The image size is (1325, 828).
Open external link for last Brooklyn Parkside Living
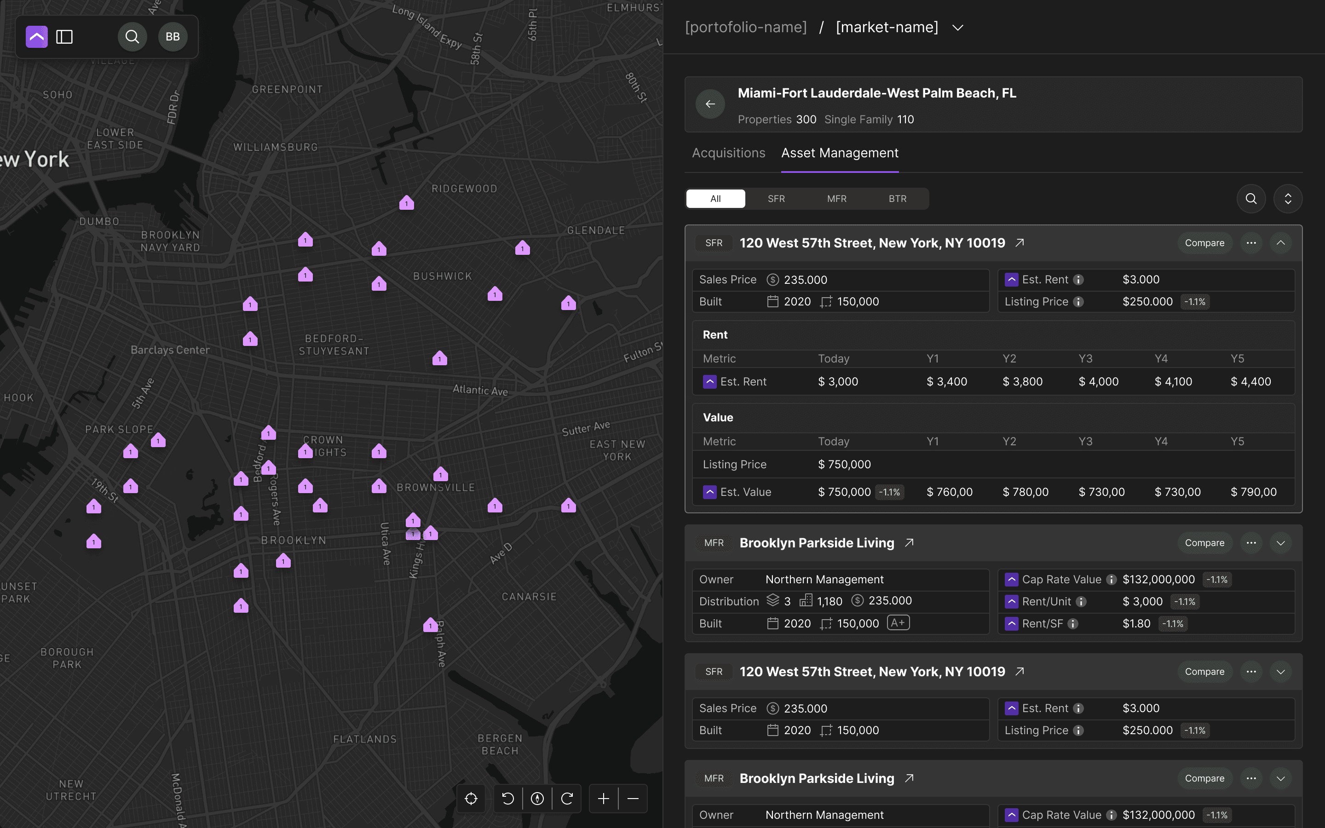[x=909, y=778]
